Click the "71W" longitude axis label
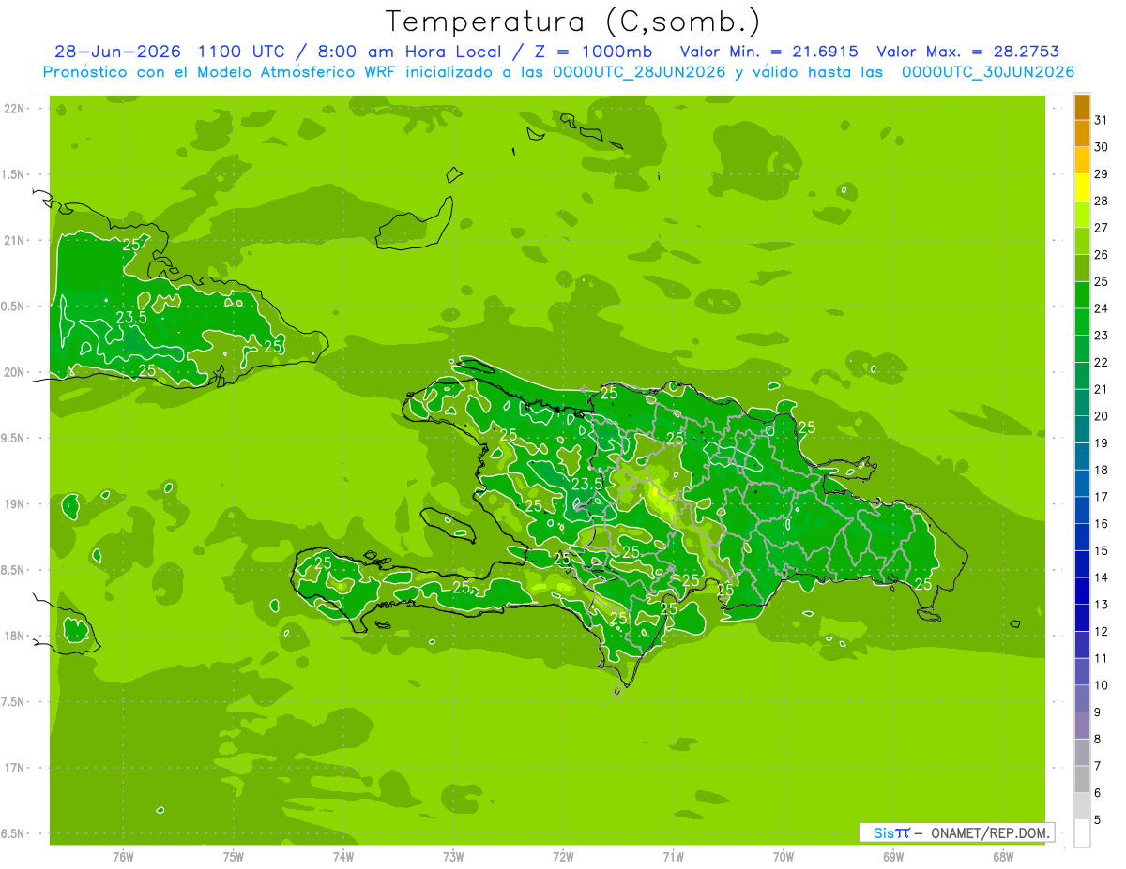Image resolution: width=1126 pixels, height=869 pixels. click(673, 857)
